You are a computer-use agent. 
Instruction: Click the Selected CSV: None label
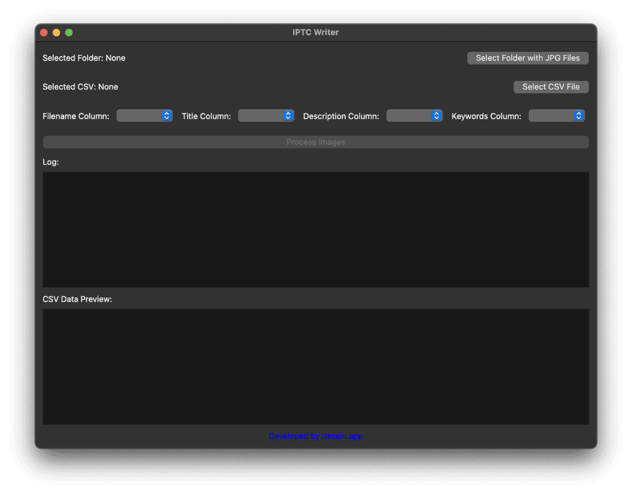pos(80,87)
